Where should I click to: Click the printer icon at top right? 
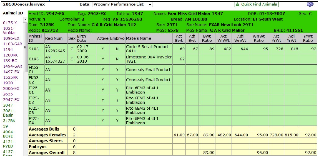coord(310,4)
